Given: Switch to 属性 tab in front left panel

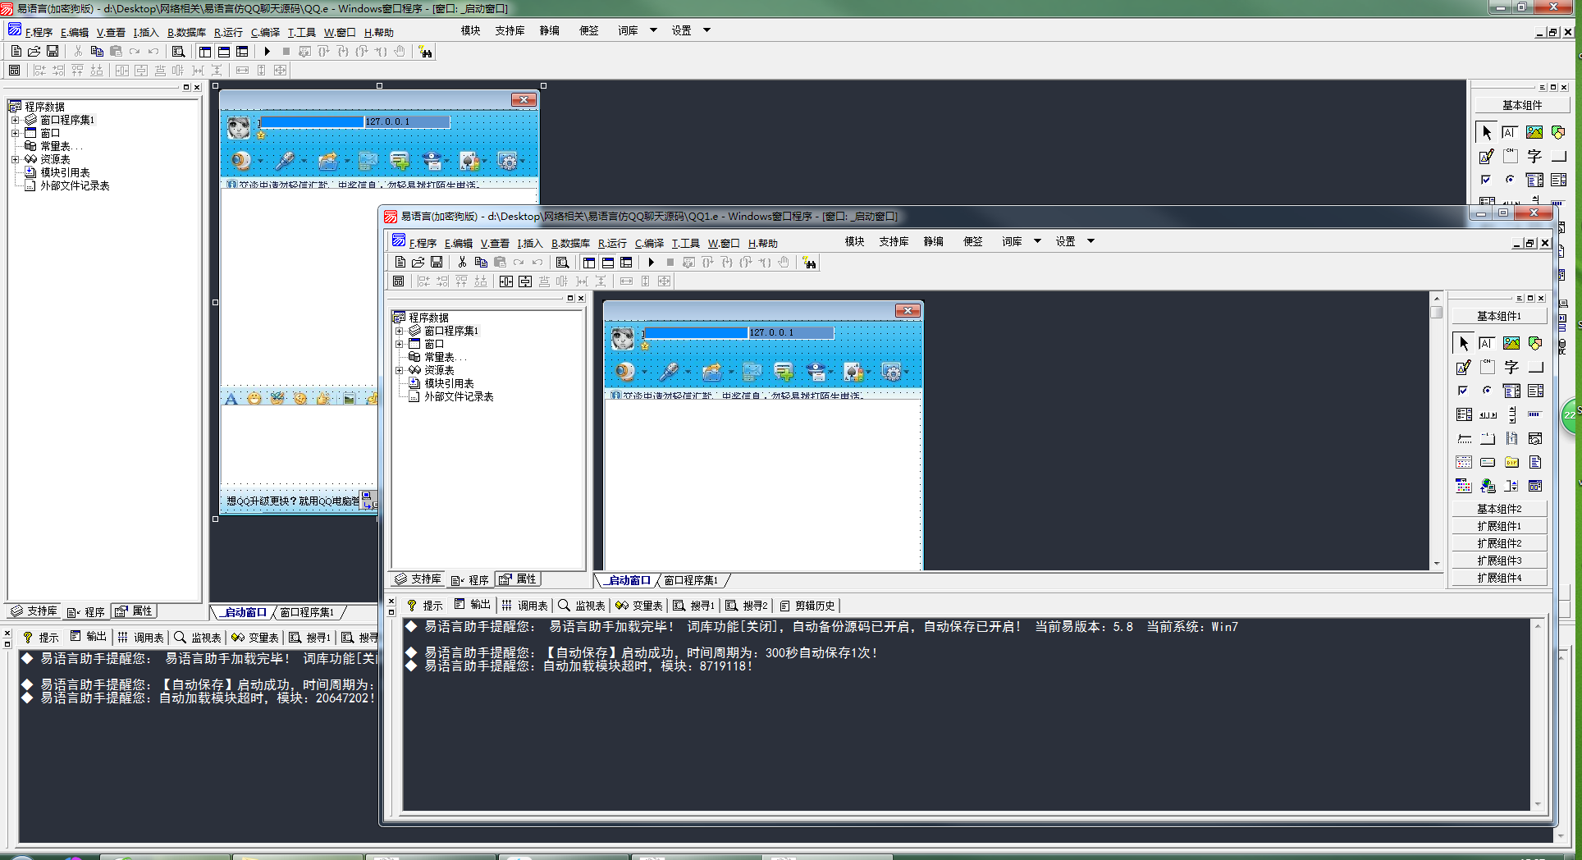Looking at the screenshot, I should tap(518, 579).
